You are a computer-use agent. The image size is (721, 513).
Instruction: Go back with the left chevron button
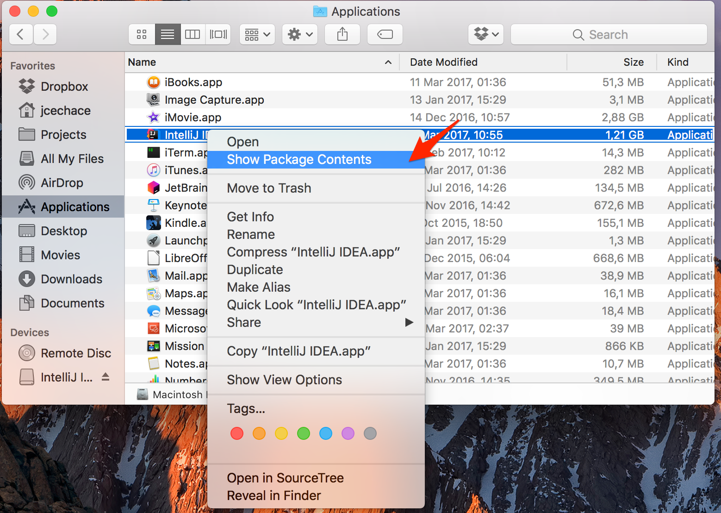click(x=21, y=34)
